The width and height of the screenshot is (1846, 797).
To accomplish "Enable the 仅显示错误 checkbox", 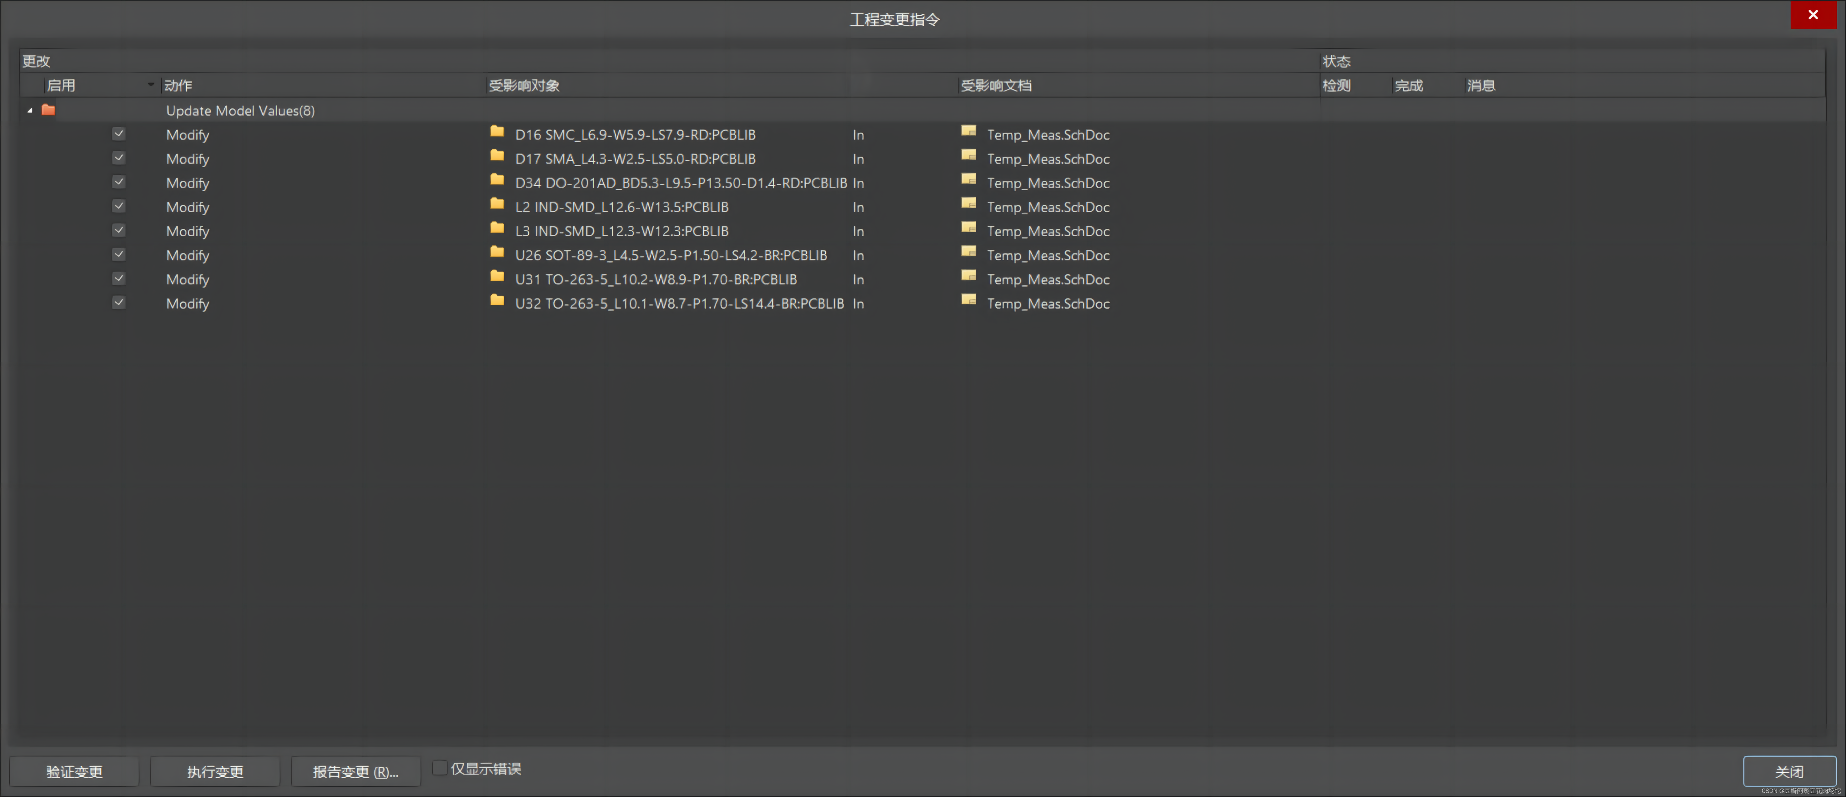I will pos(440,768).
